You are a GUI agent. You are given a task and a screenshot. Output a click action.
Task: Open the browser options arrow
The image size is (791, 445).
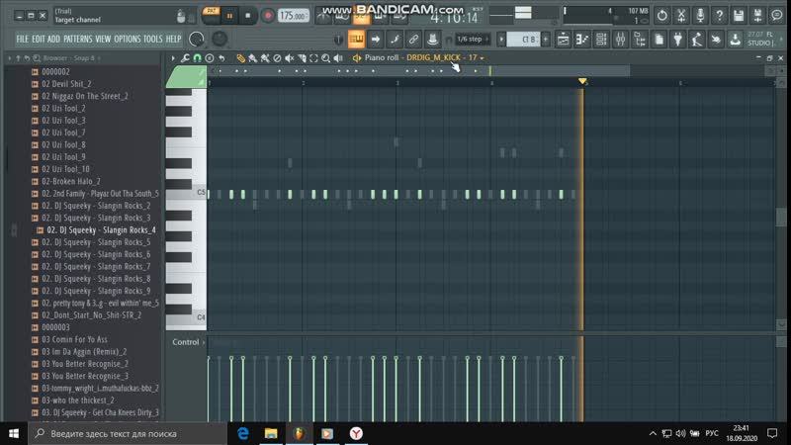[x=10, y=58]
